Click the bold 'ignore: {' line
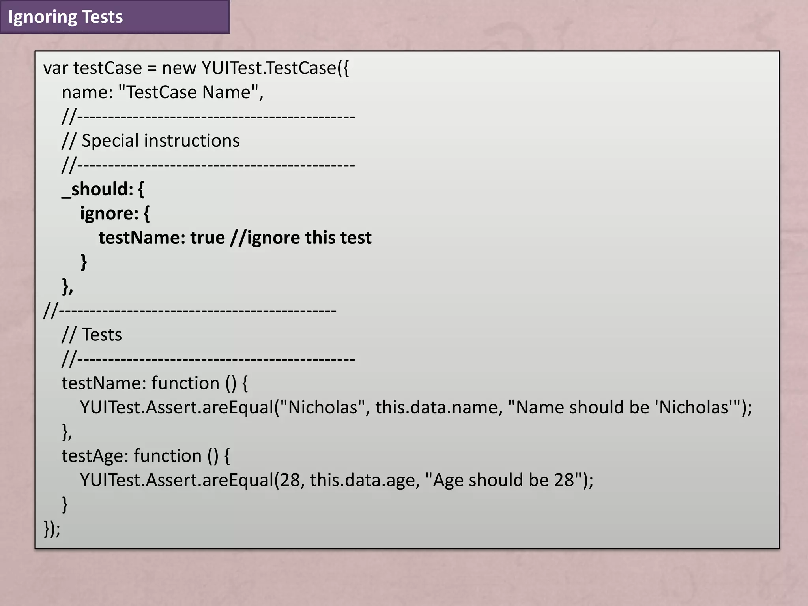 [115, 213]
